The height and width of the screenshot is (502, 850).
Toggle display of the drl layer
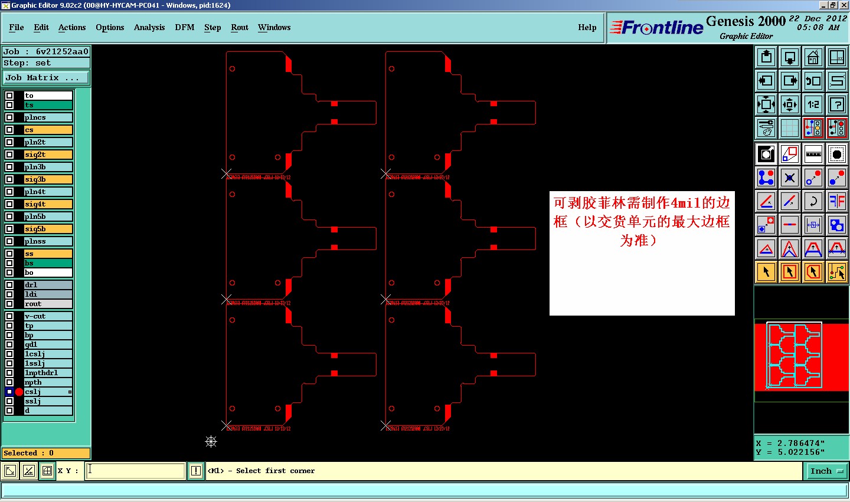(9, 285)
